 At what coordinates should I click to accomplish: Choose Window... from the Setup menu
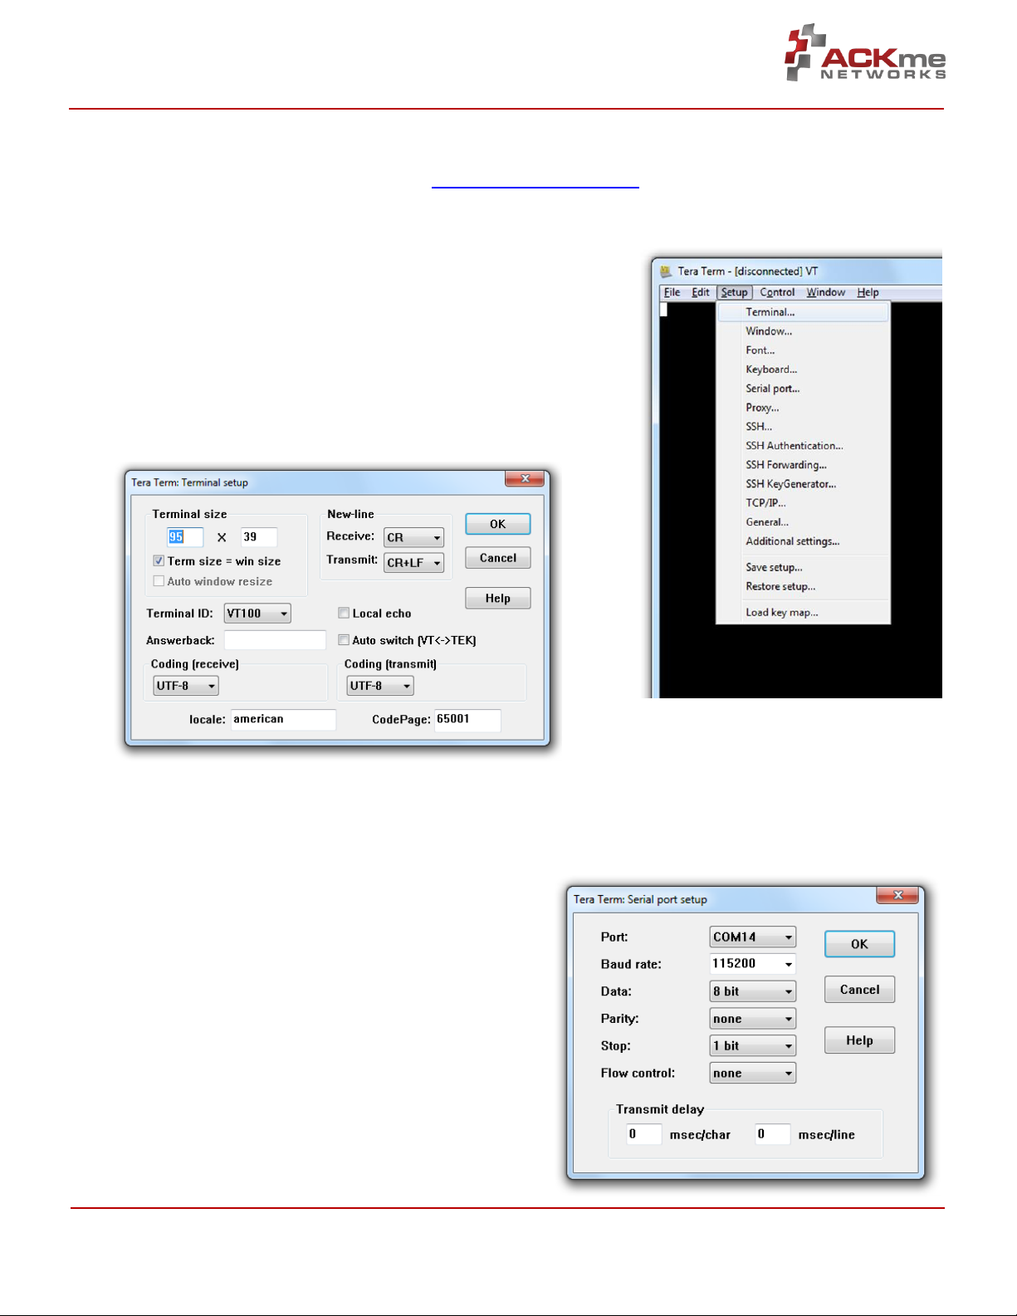tap(803, 331)
